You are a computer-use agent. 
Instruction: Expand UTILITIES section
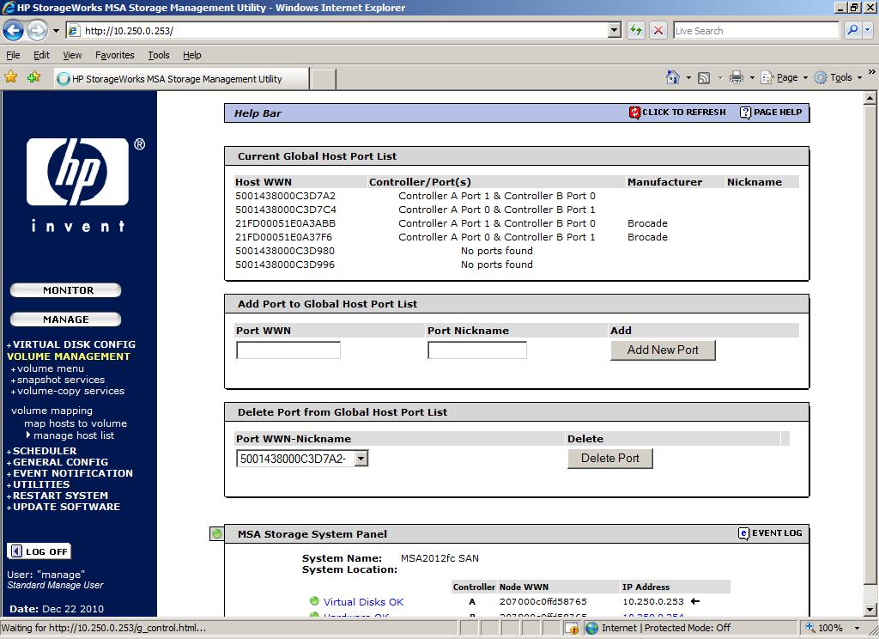click(x=38, y=484)
